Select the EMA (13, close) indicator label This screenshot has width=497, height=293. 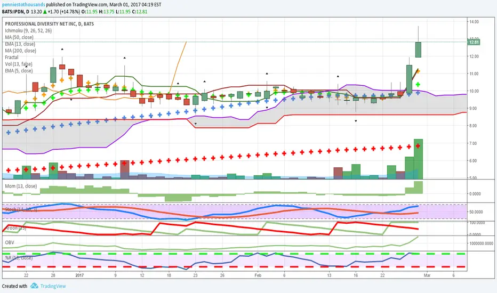(20, 44)
